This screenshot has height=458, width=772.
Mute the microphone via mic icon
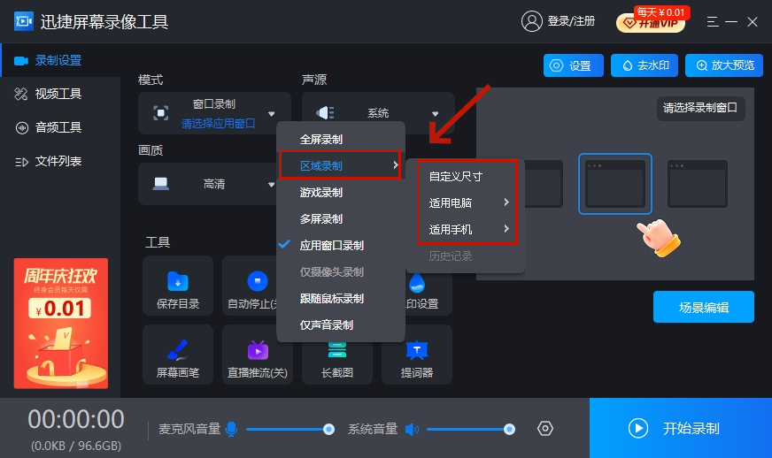point(231,429)
